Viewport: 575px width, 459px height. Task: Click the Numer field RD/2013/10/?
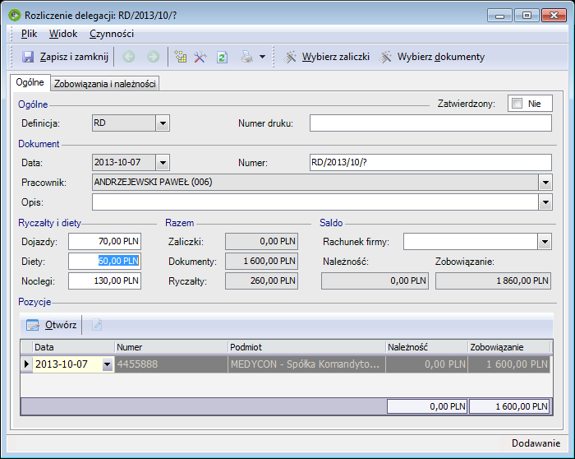click(x=430, y=162)
